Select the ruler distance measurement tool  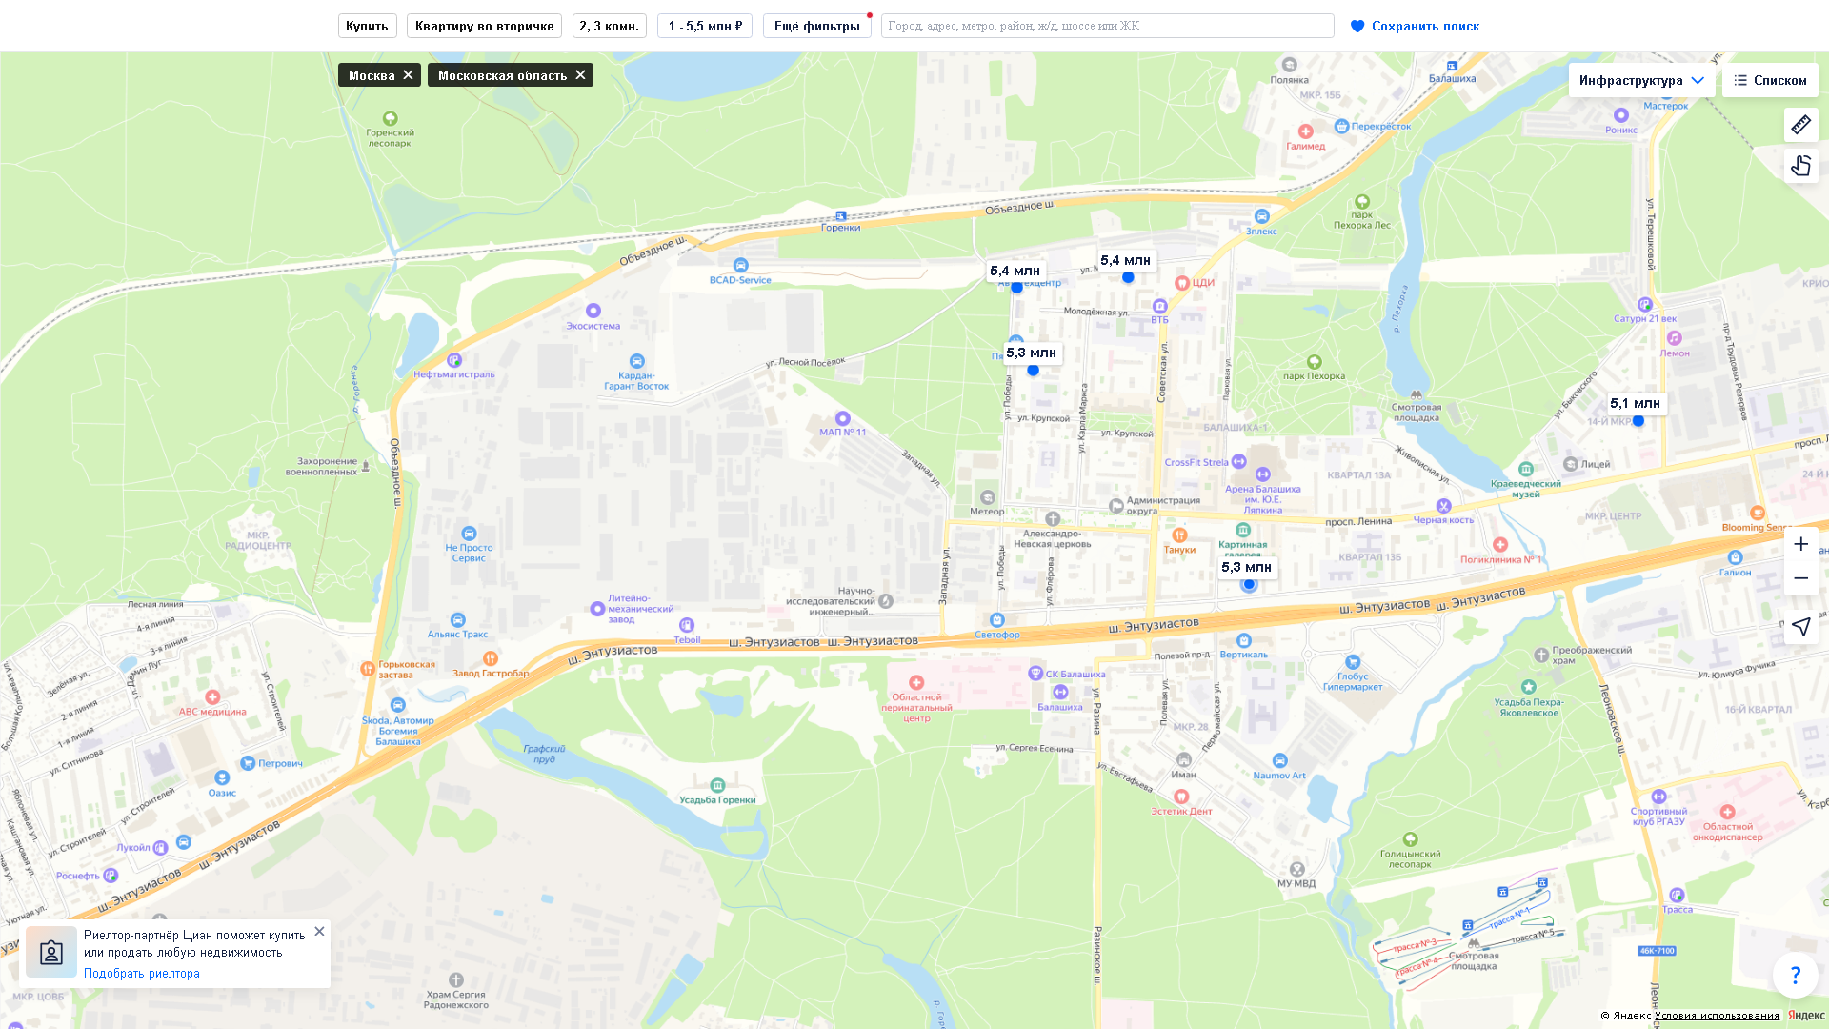[1800, 125]
